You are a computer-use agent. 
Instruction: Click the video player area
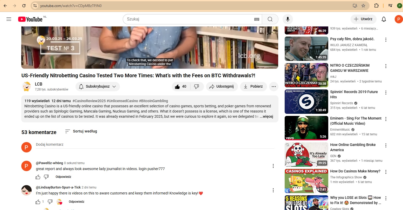coord(150,47)
